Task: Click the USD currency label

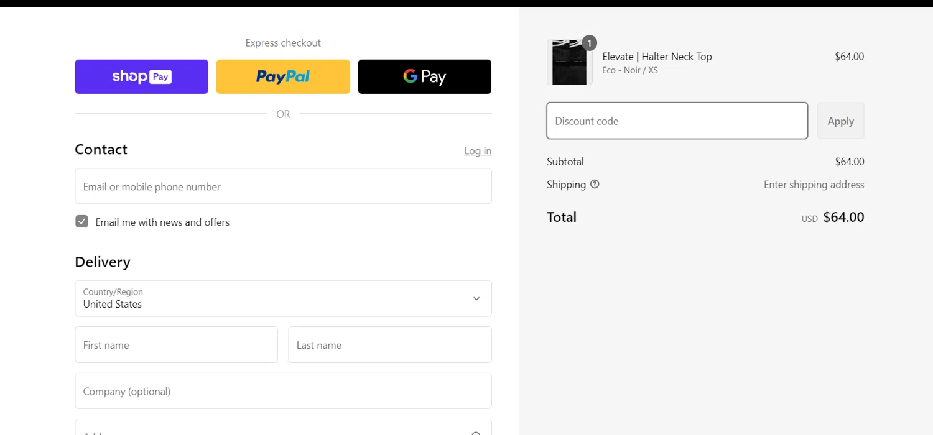Action: 809,219
